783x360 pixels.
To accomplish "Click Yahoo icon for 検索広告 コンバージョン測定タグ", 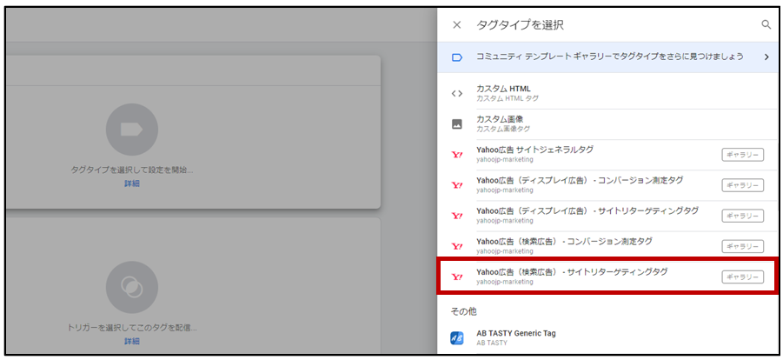I will 457,246.
